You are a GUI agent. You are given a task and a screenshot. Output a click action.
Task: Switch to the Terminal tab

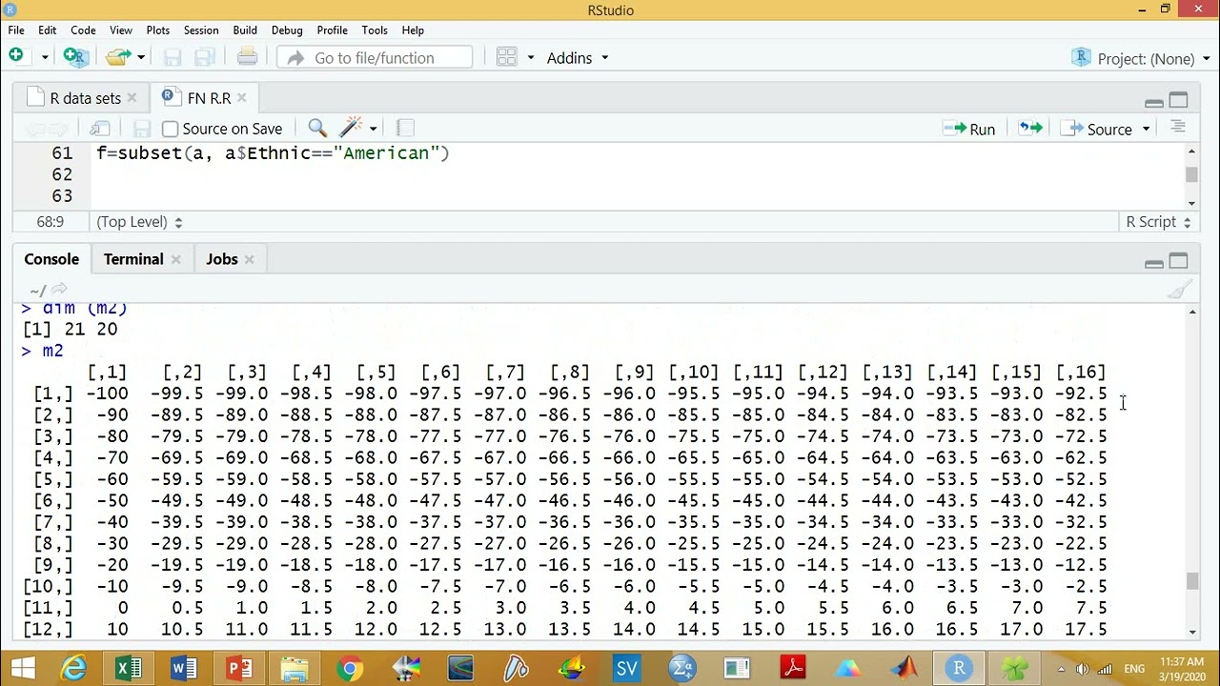[133, 259]
